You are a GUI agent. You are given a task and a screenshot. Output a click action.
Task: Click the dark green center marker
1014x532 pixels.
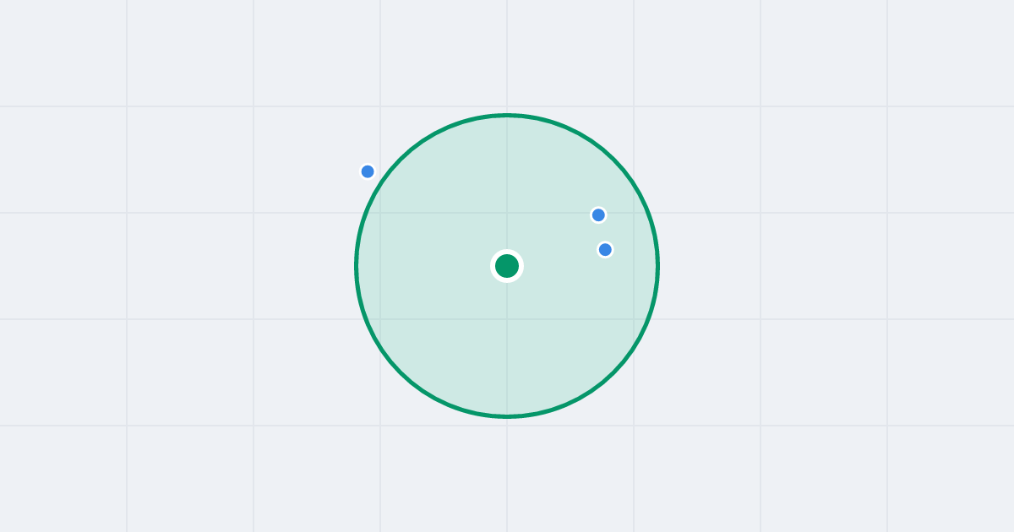tap(507, 266)
